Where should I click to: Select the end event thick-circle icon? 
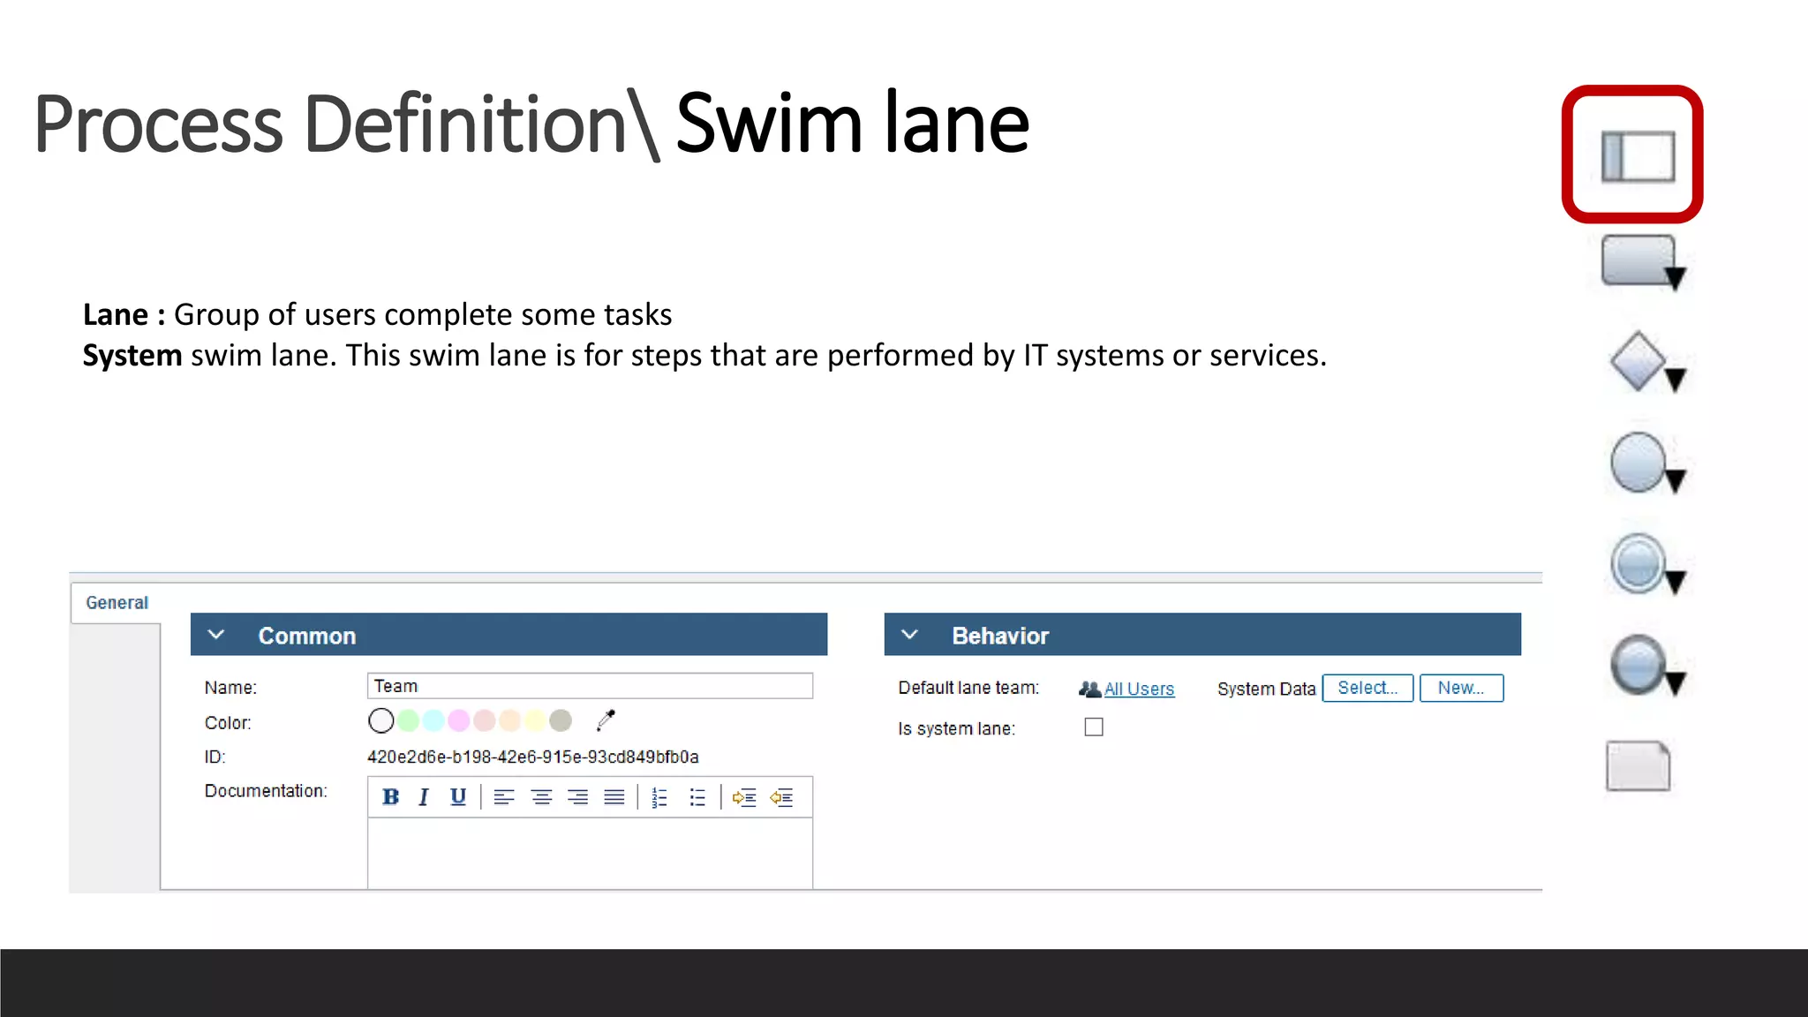[1638, 665]
